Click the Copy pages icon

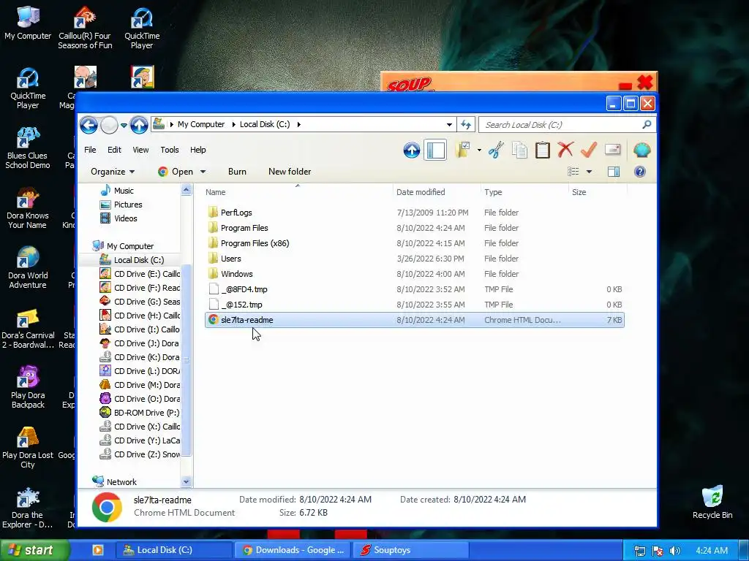click(519, 150)
